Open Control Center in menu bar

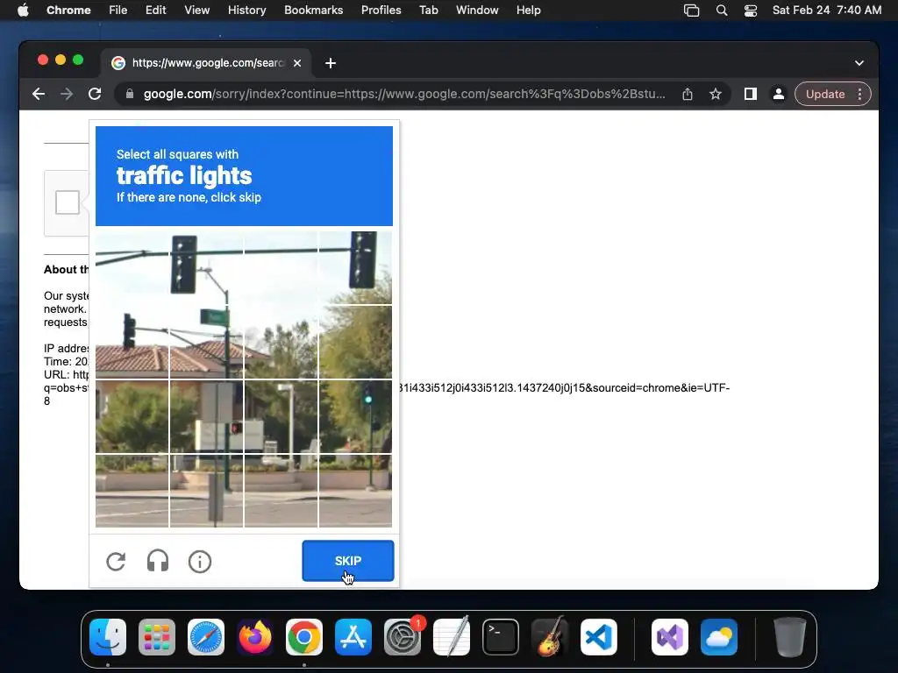[751, 11]
